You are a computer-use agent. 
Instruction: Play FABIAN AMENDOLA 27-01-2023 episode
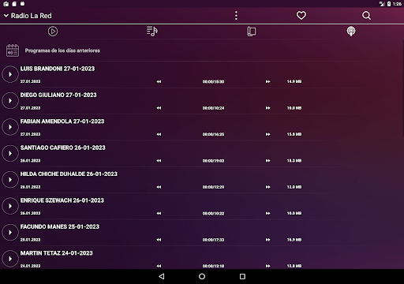pos(10,127)
